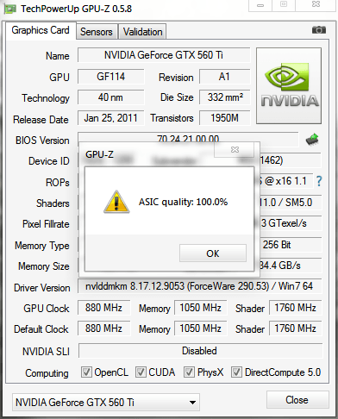Image resolution: width=338 pixels, height=419 pixels.
Task: Click the Close button at bottom
Action: (x=297, y=400)
